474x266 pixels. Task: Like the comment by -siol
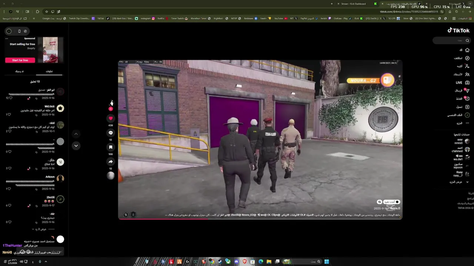(x=10, y=131)
